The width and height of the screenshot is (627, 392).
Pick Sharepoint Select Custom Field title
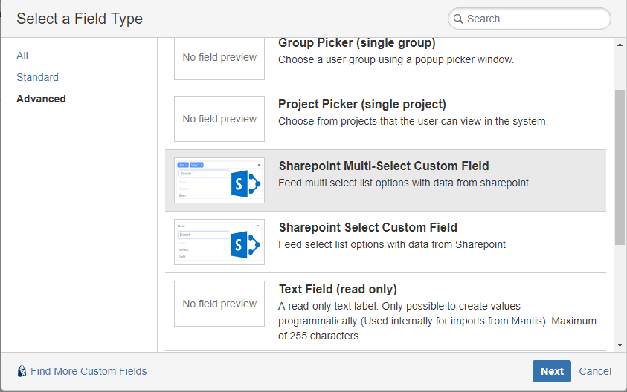point(367,228)
